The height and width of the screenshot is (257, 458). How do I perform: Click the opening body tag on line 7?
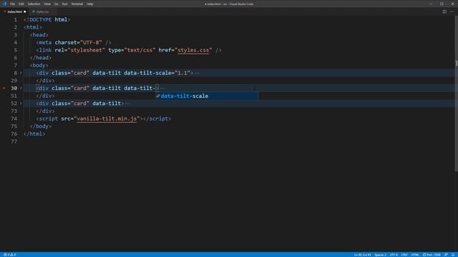click(39, 65)
